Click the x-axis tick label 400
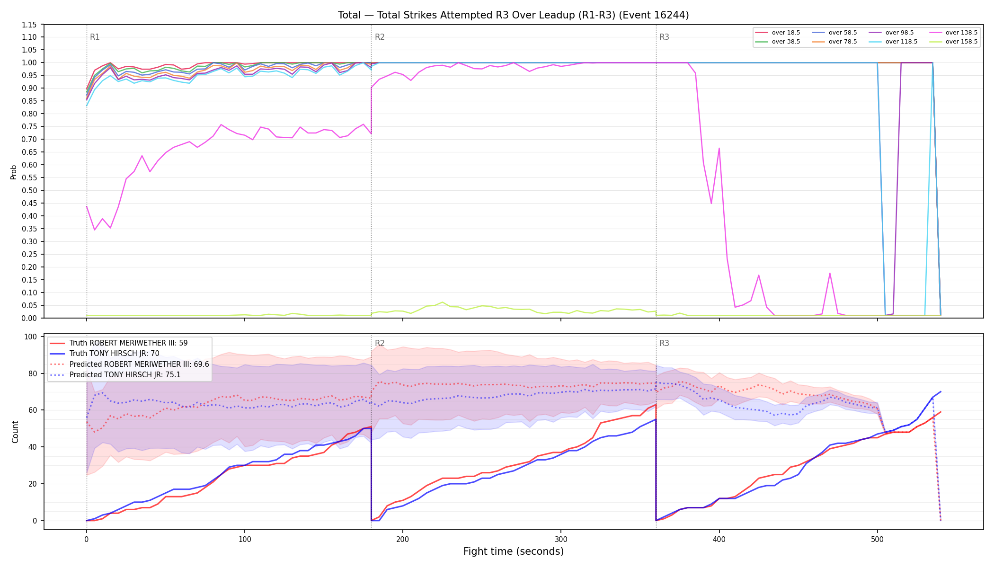Viewport: 994px width, 568px height. [719, 539]
